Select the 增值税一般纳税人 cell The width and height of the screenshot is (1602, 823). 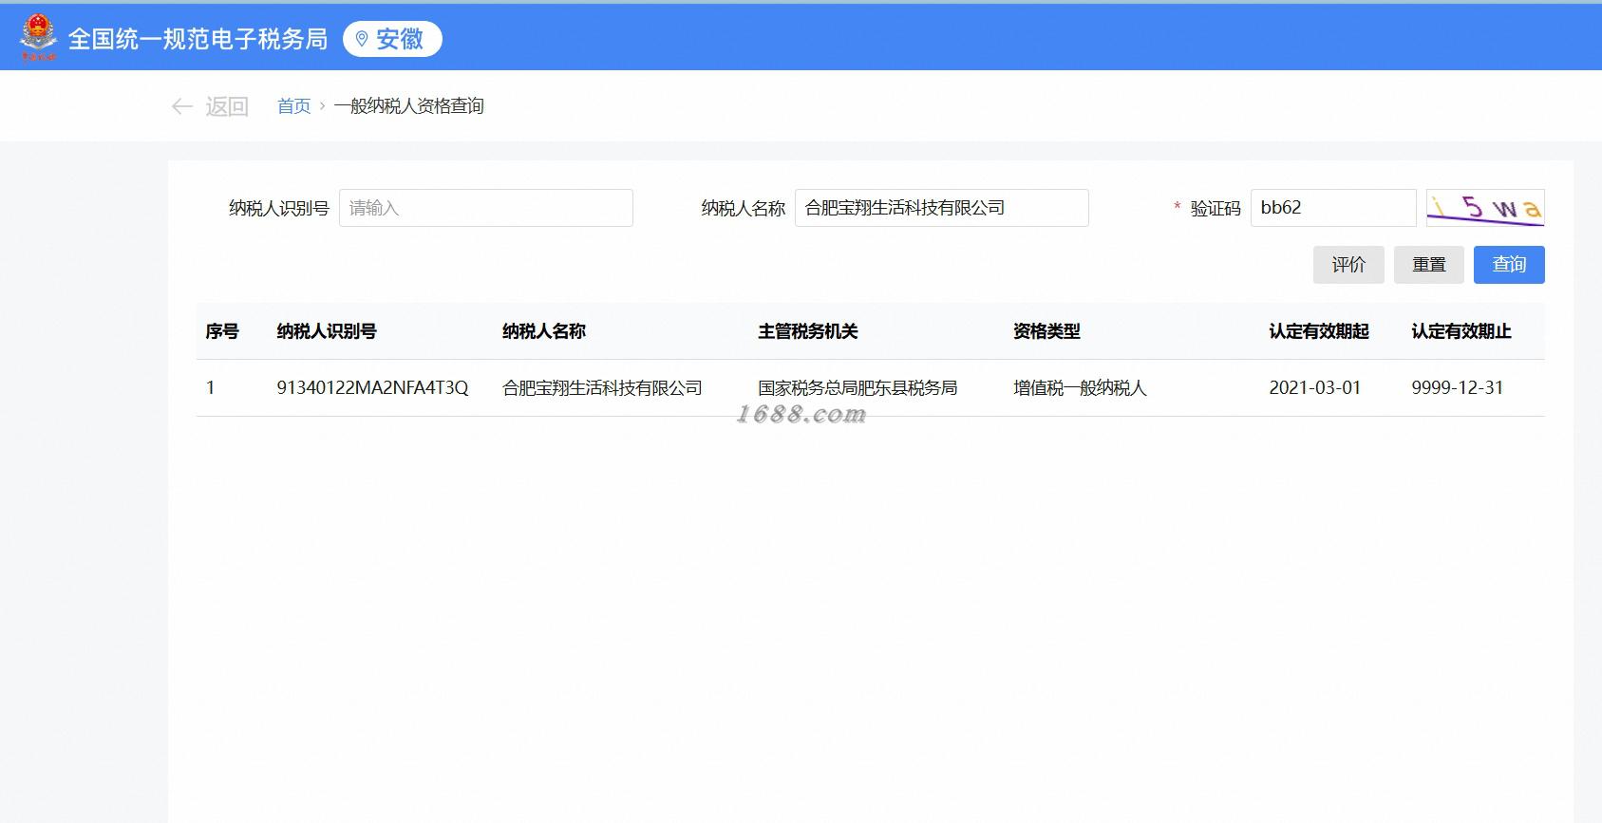1080,387
